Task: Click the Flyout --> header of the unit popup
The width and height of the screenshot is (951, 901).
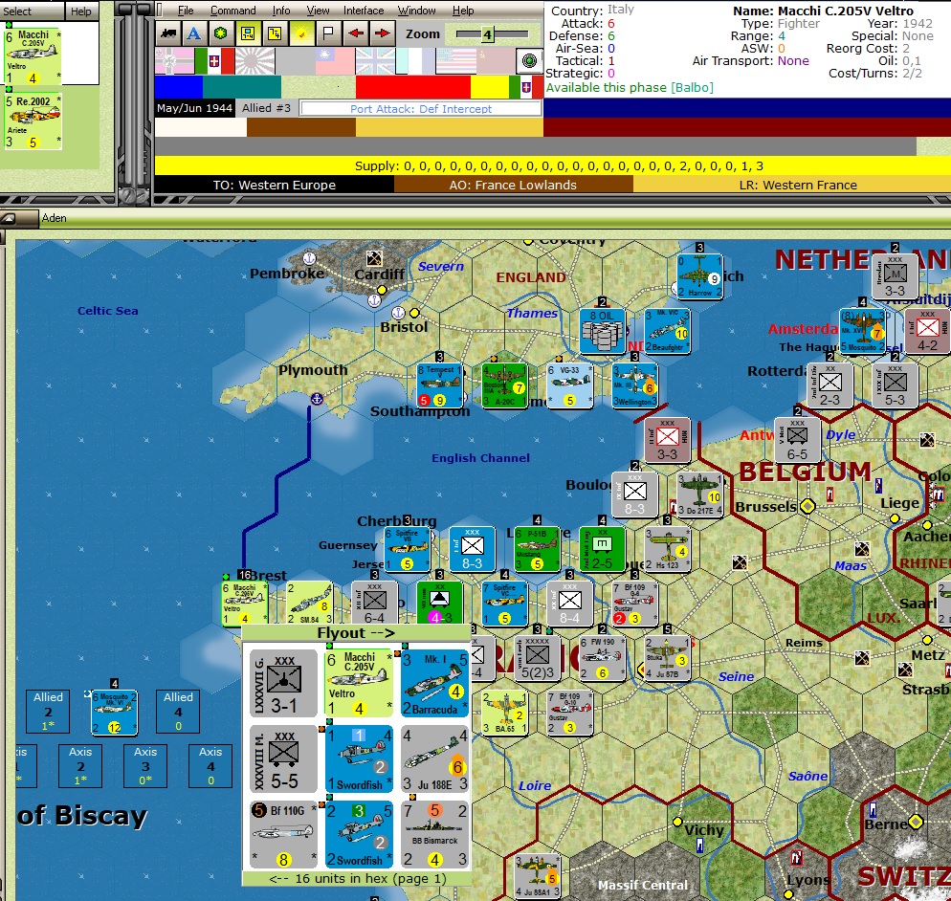Action: (x=356, y=633)
